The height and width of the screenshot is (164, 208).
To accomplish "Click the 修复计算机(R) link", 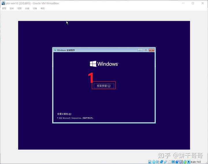I will (64, 114).
